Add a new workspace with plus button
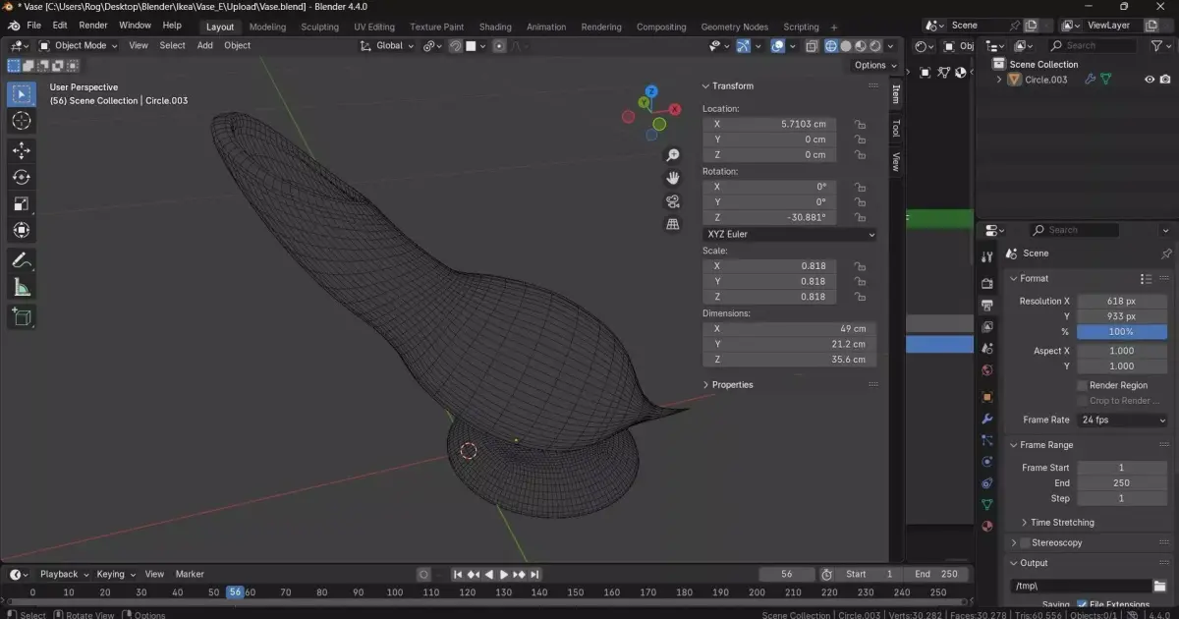The width and height of the screenshot is (1179, 619). pyautogui.click(x=834, y=27)
